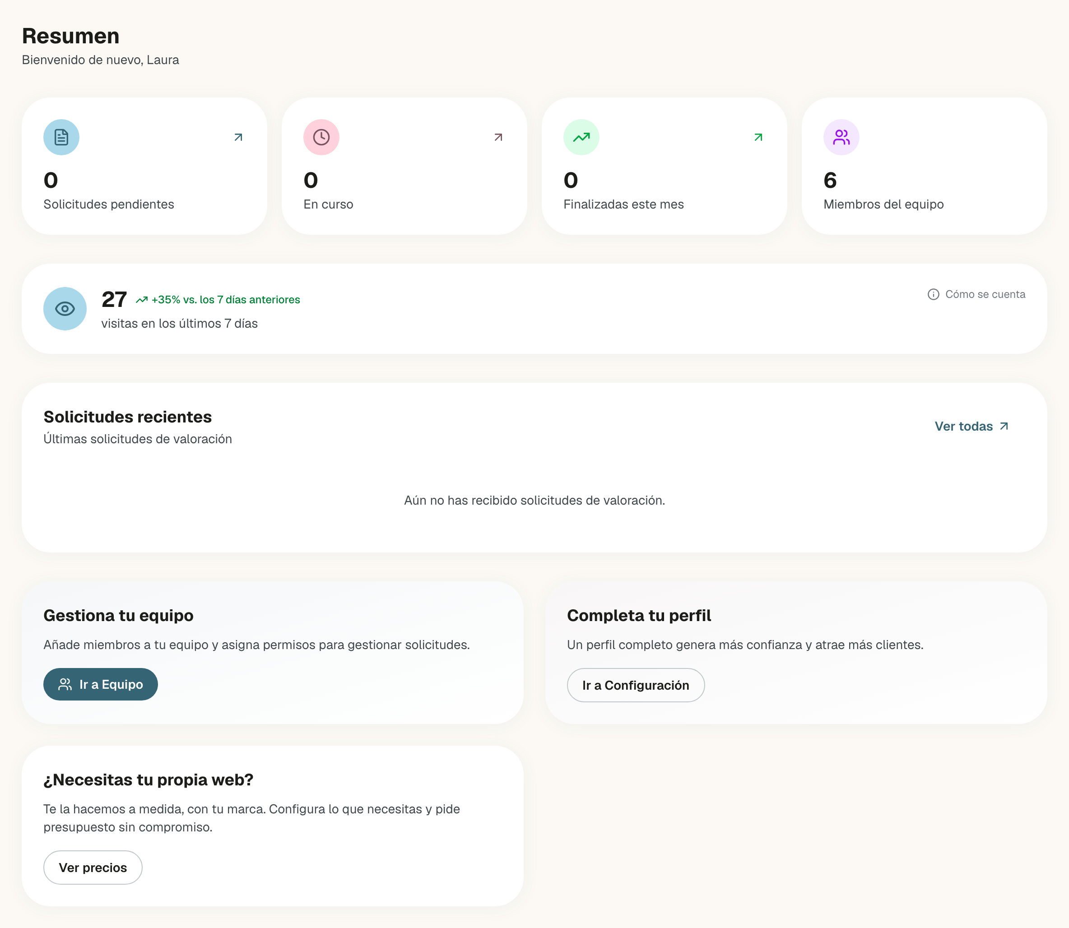Go to Equipo via Ir a Equipo button
Screen dimensions: 1069x928
pyautogui.click(x=101, y=684)
